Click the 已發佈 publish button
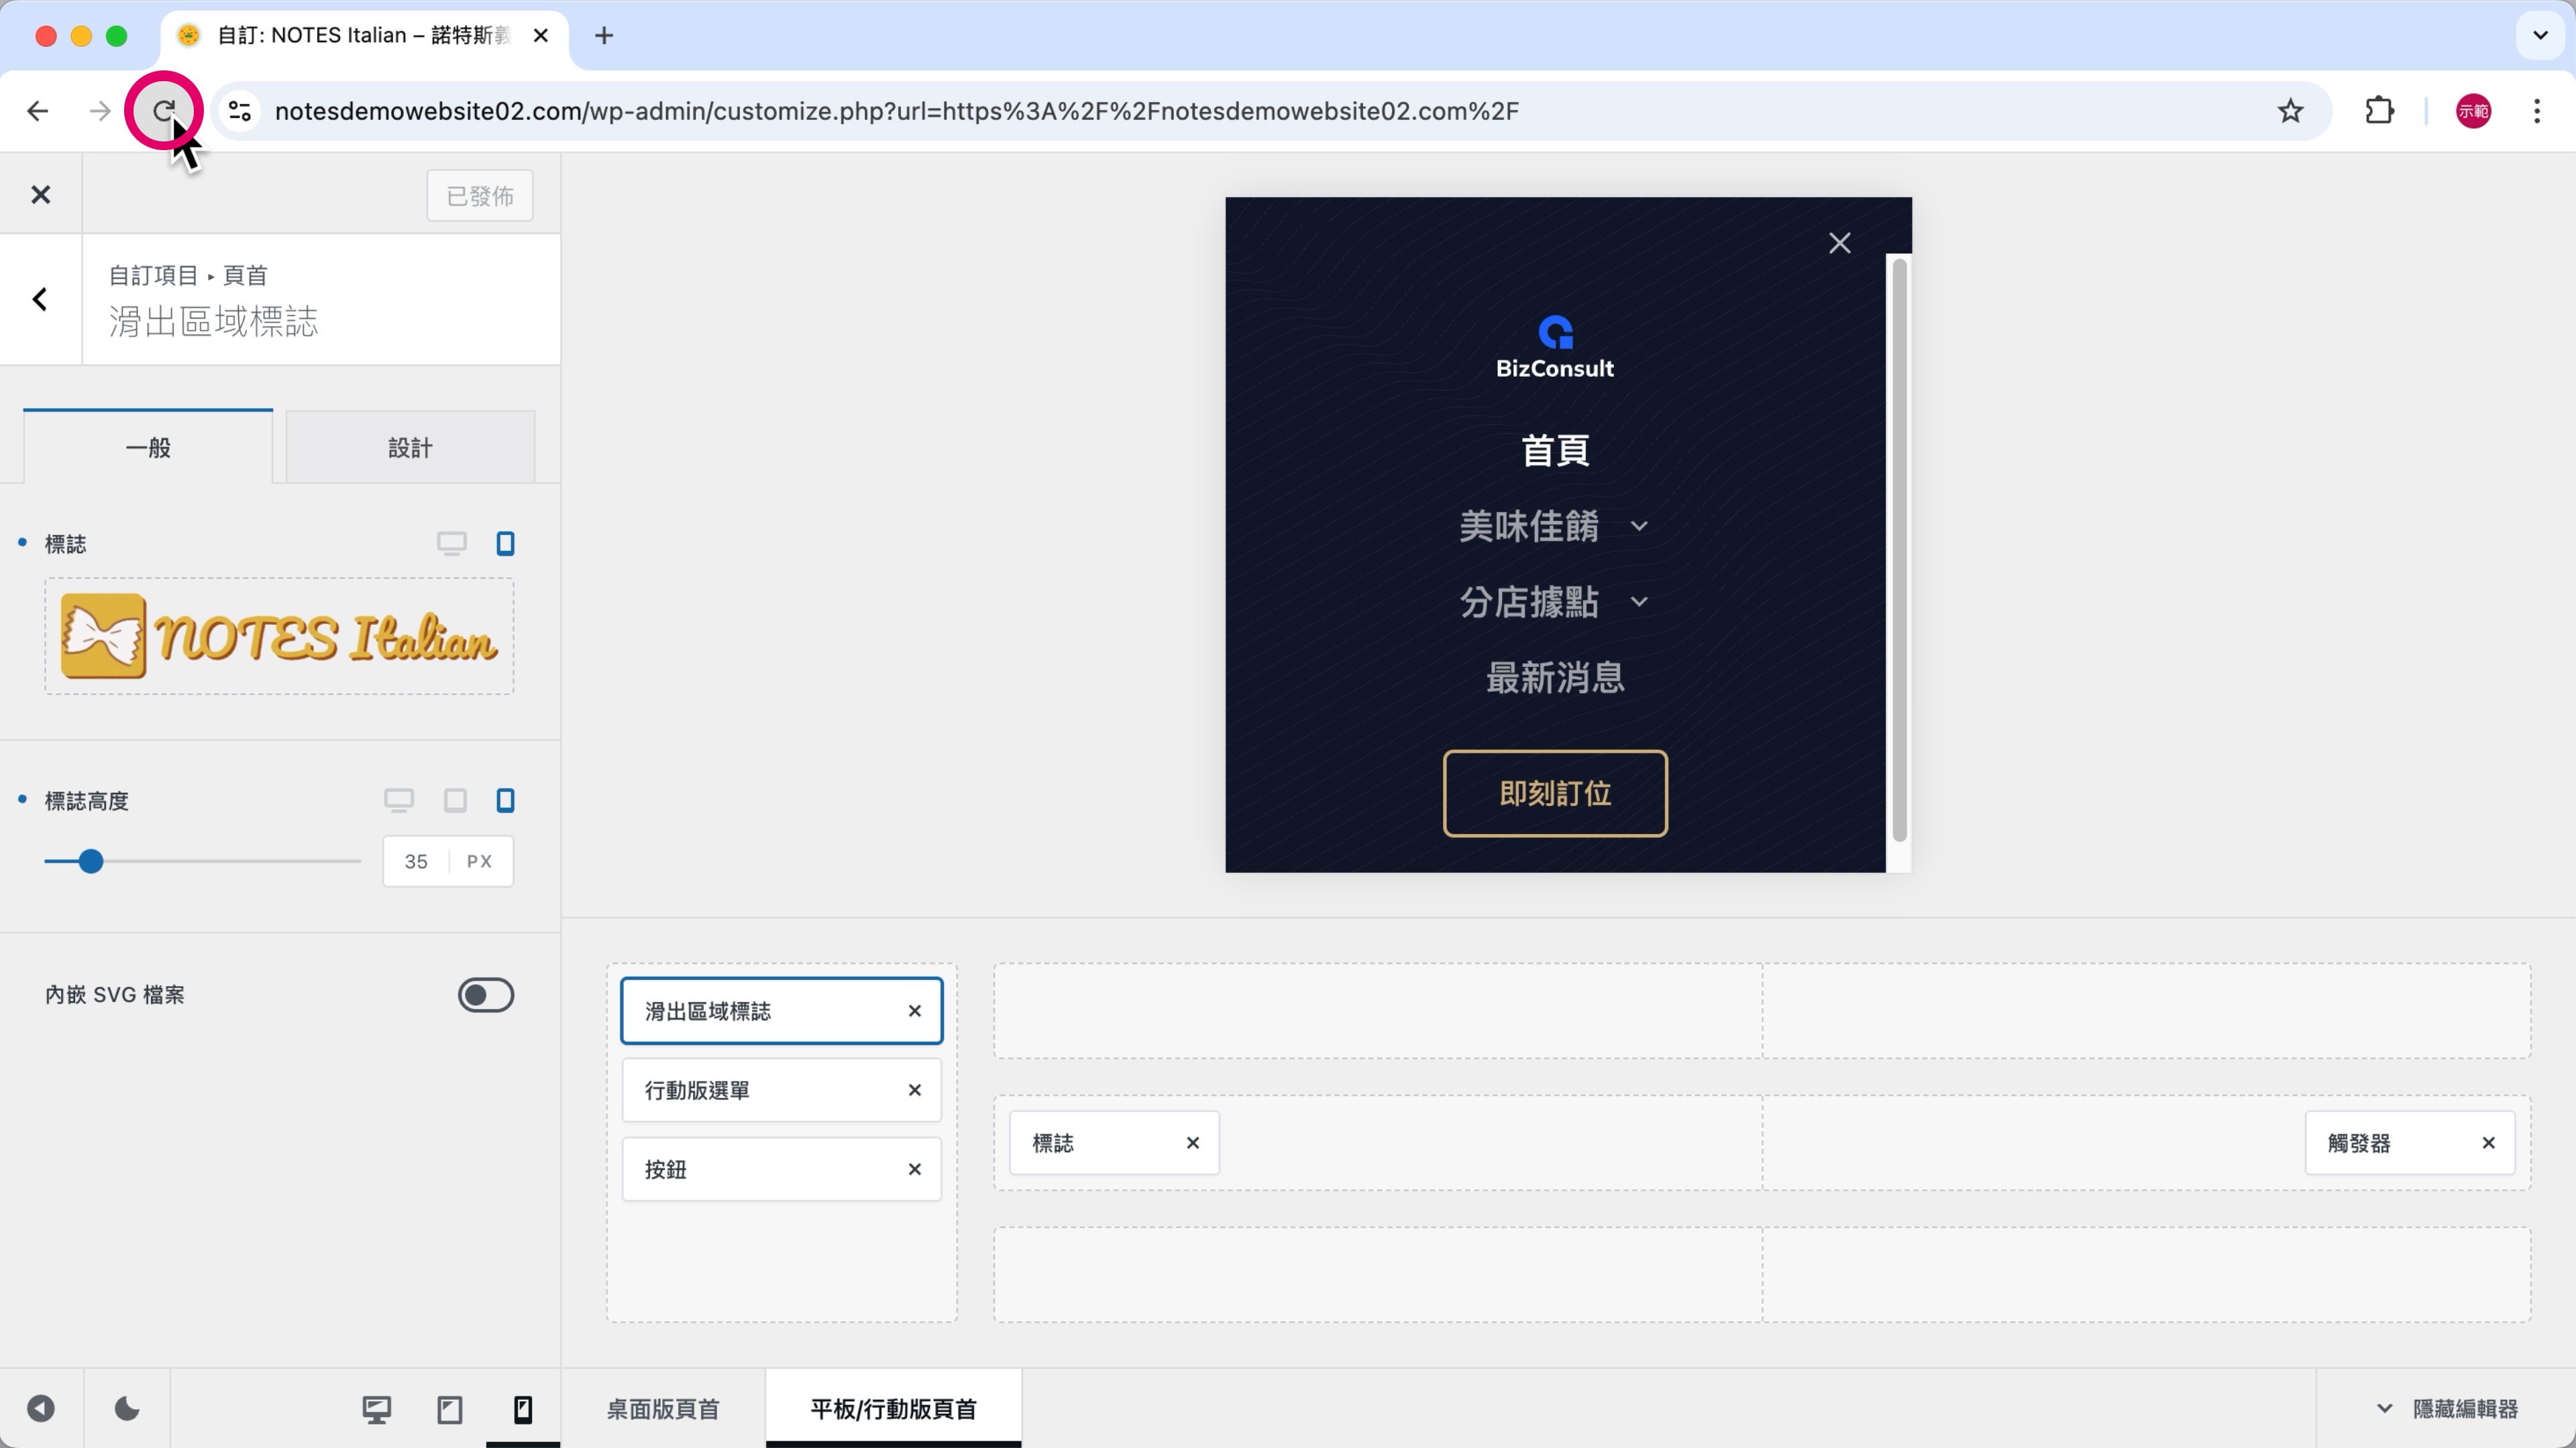Viewport: 2576px width, 1448px height. [480, 196]
